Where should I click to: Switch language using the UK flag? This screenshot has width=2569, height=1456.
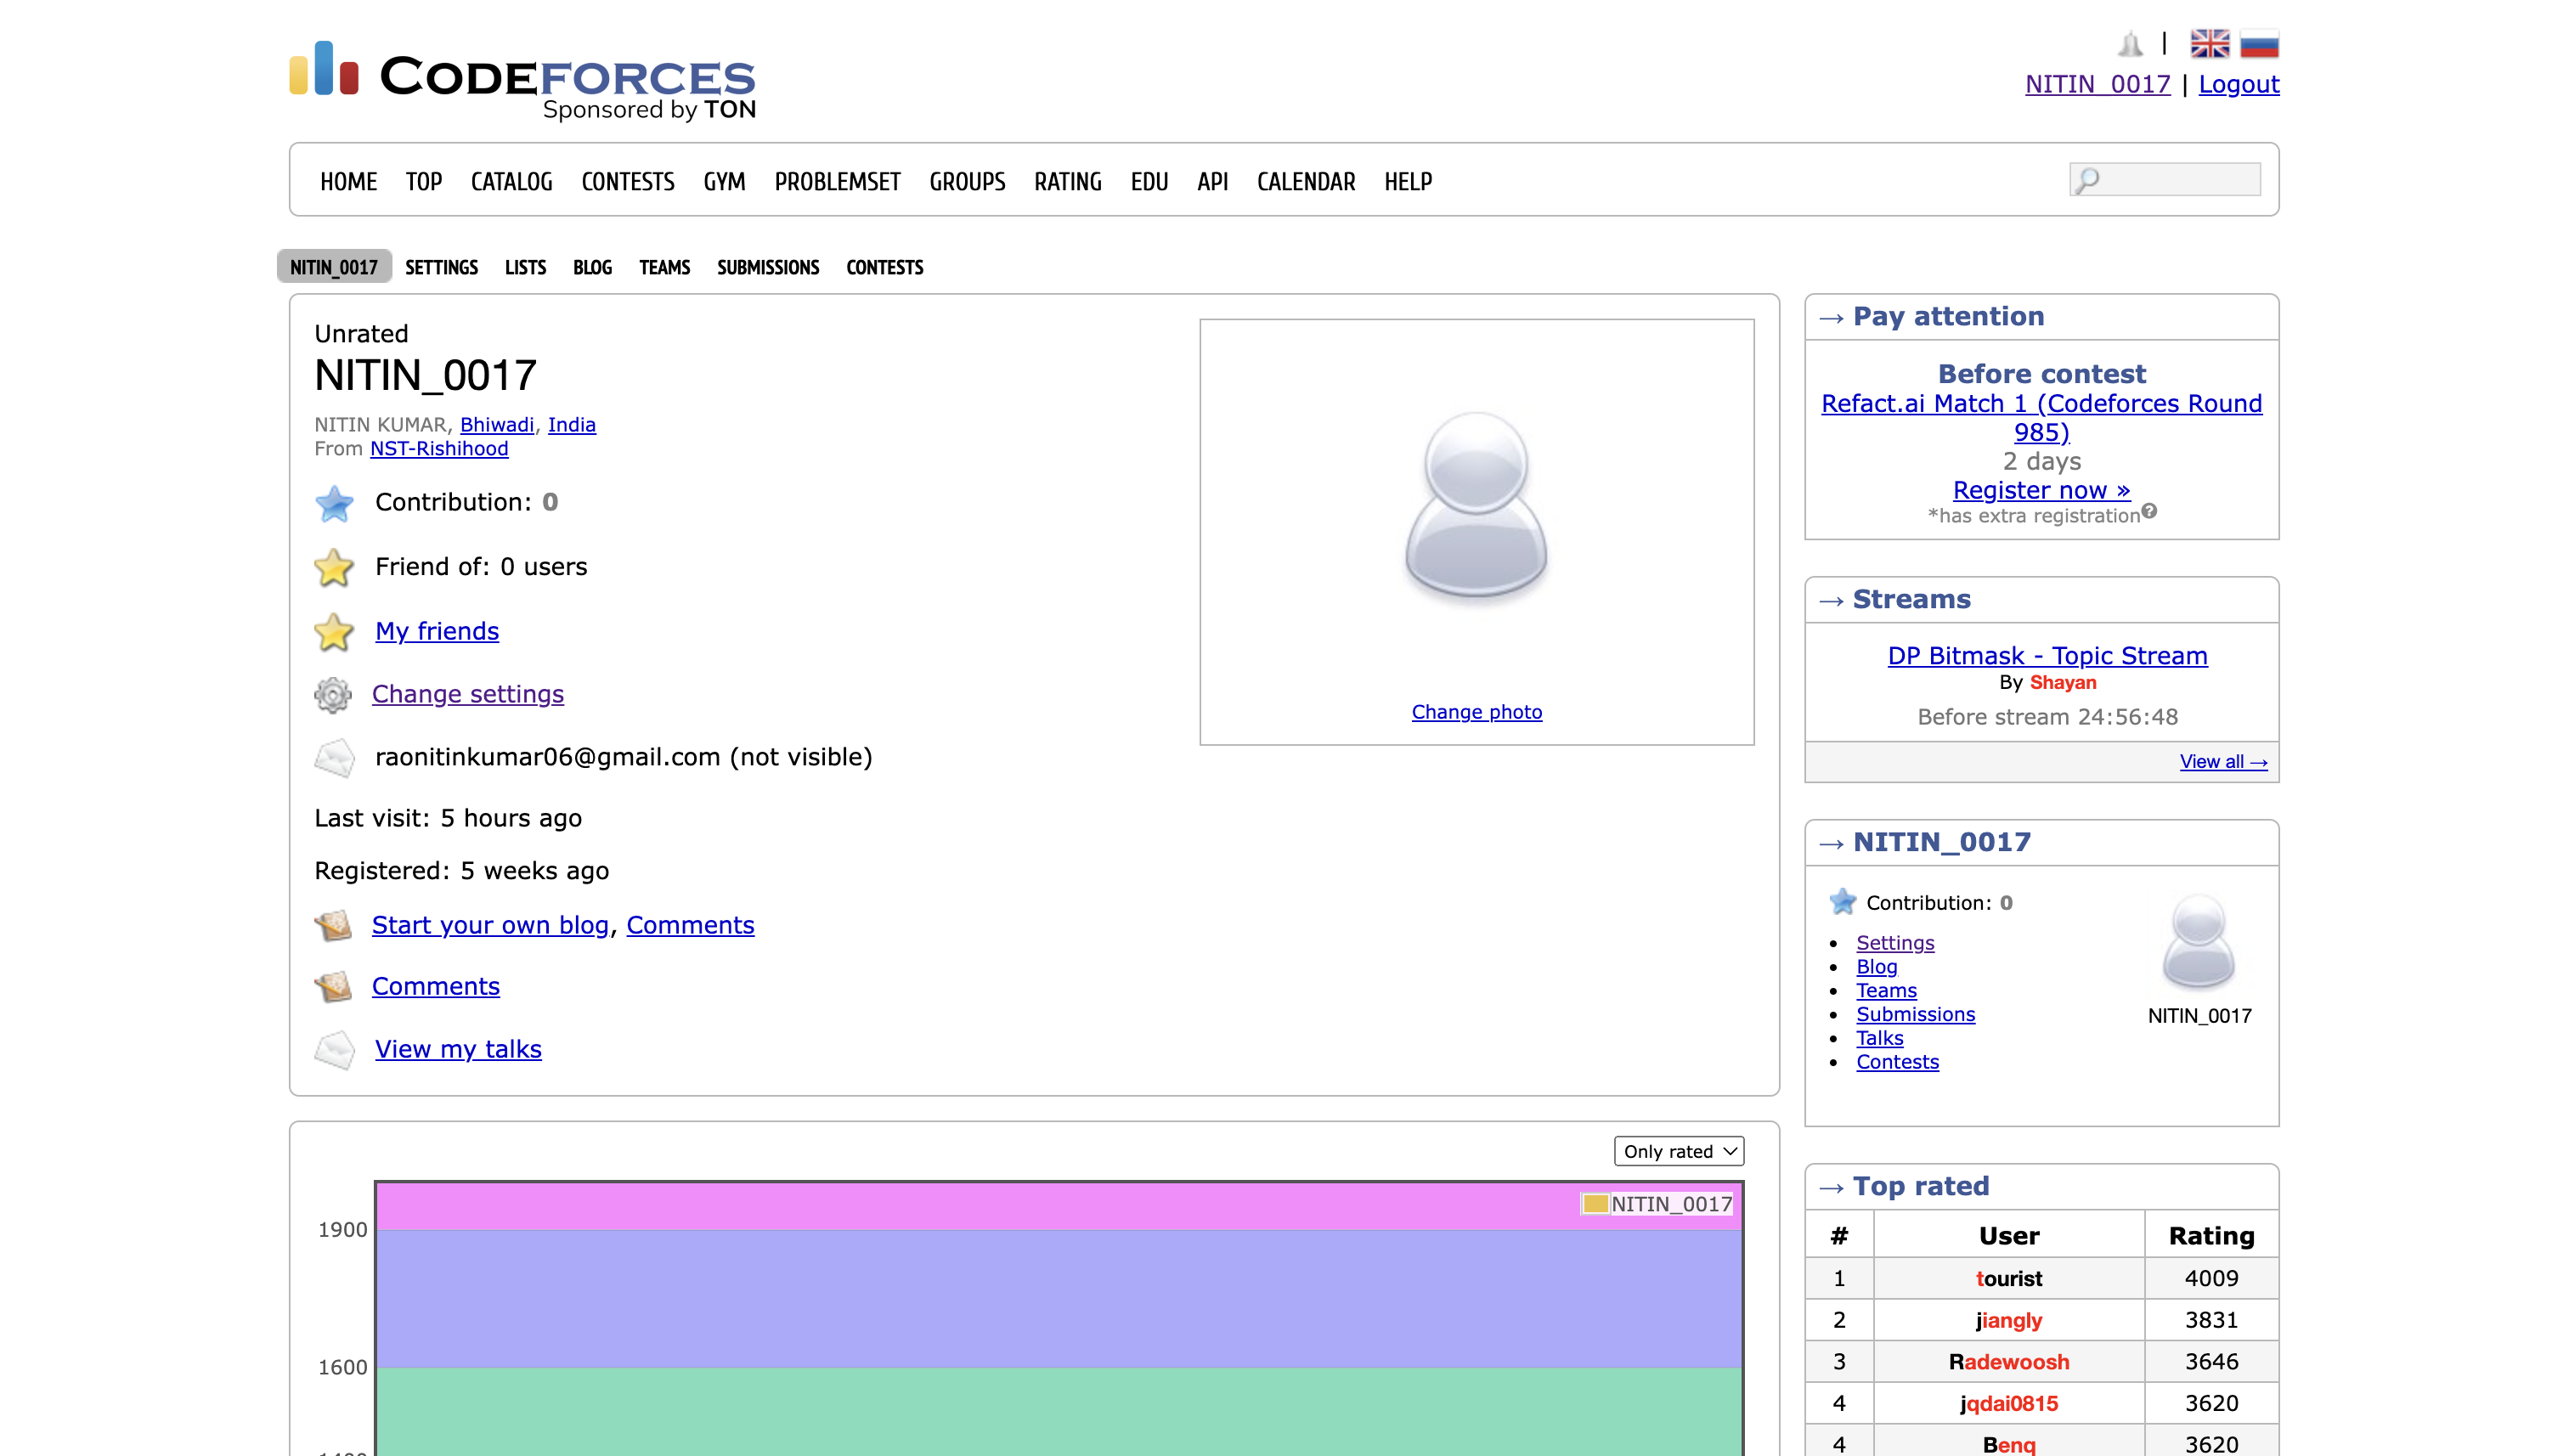tap(2209, 44)
